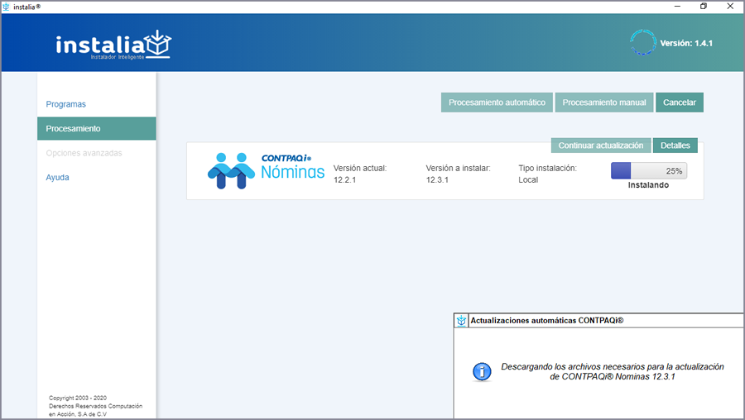Viewport: 745px width, 420px height.
Task: Click the 25% installation progress bar
Action: tap(649, 170)
